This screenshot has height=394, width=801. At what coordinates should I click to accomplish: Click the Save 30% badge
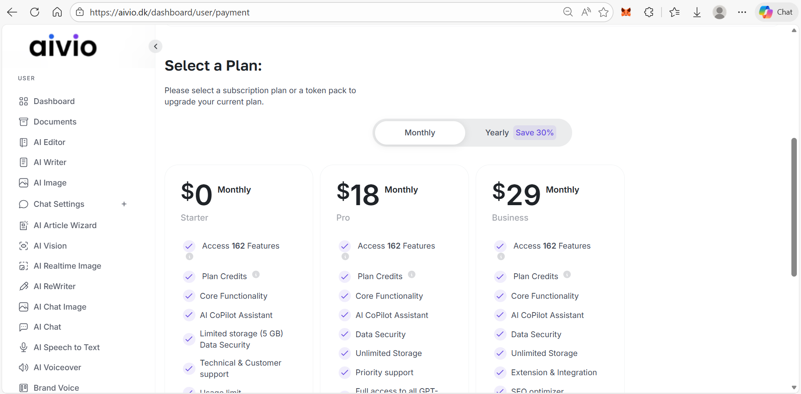(534, 132)
